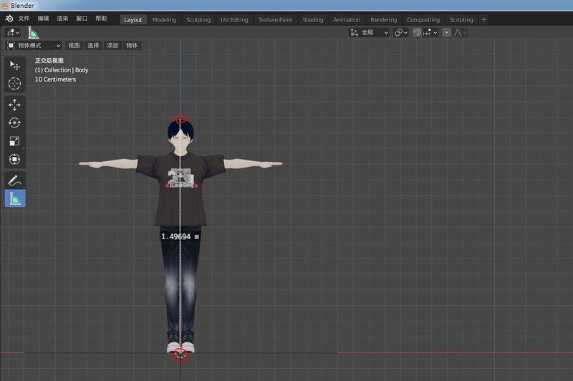Viewport: 573px width, 381px height.
Task: Open the object mode dropdown
Action: click(34, 45)
